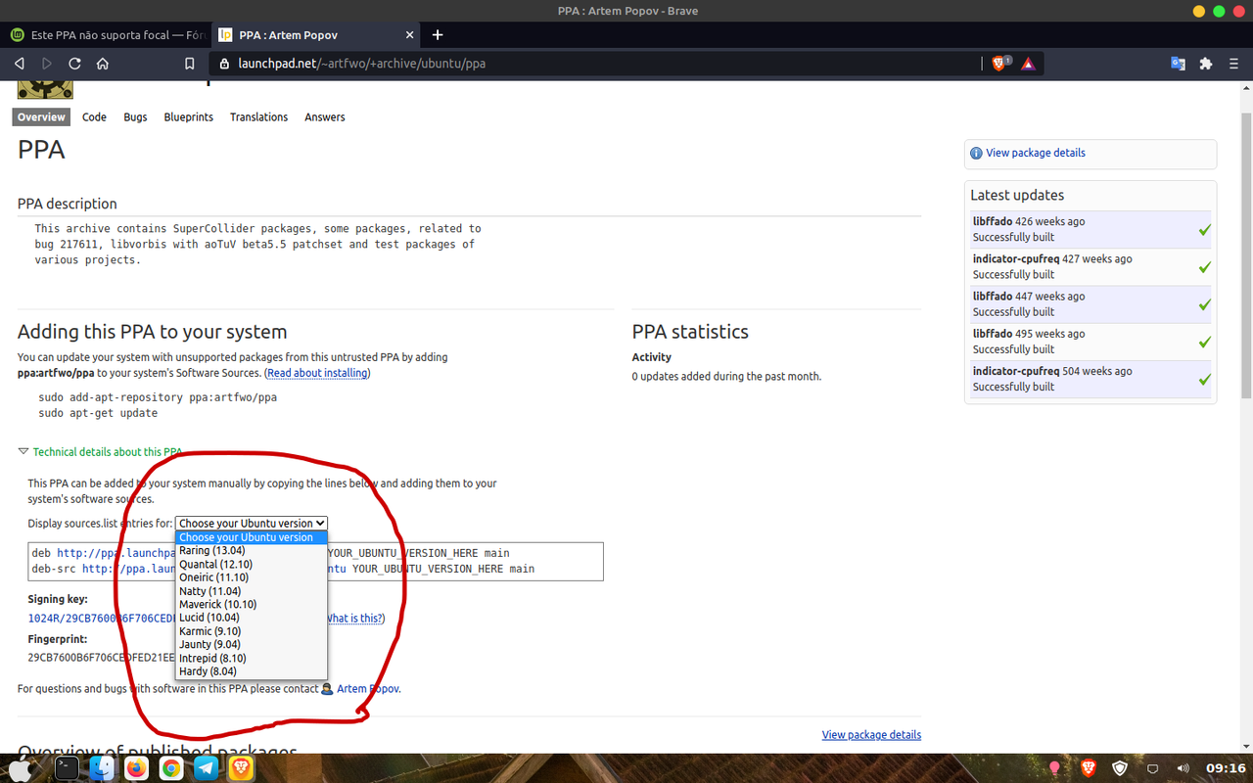
Task: Click the 09:16 clock
Action: 1226,768
